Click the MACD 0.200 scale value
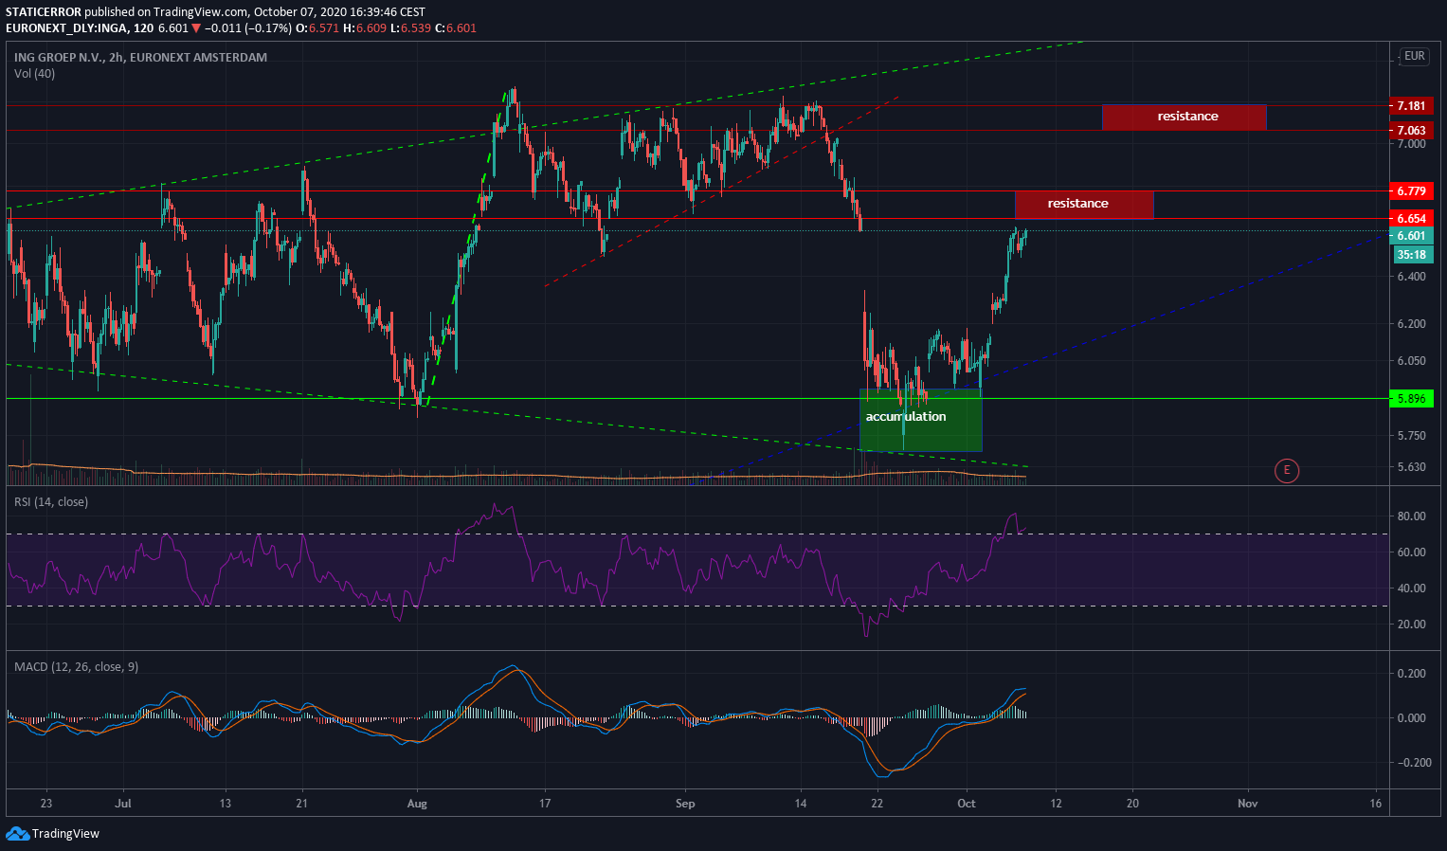Screen dimensions: 1447x851 point(1411,674)
